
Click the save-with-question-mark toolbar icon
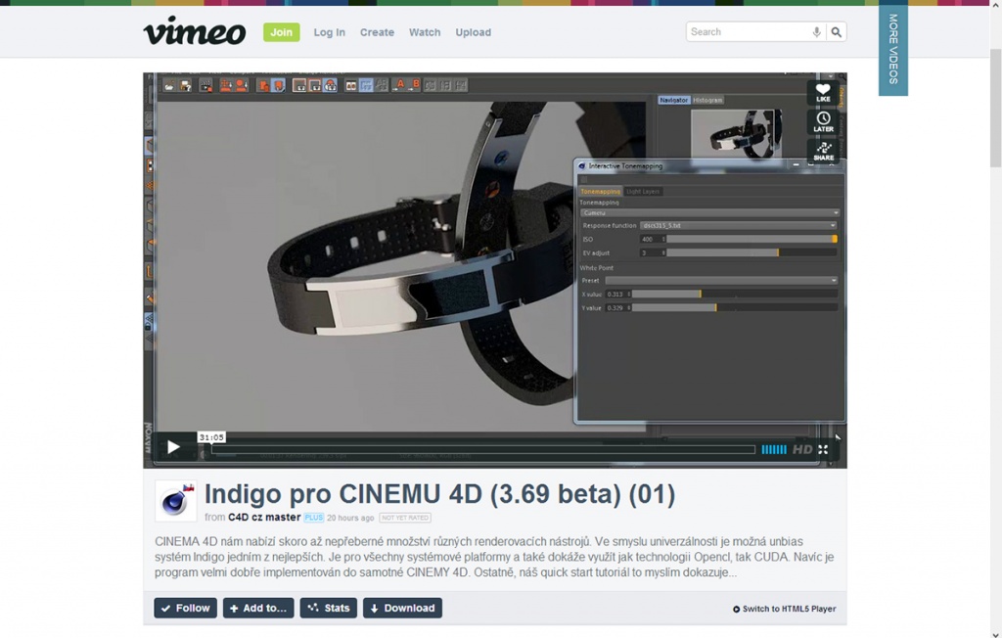[185, 85]
